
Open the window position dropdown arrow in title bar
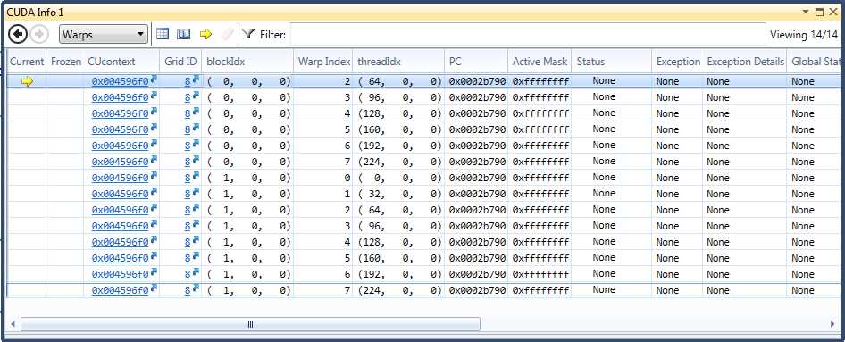[x=807, y=12]
